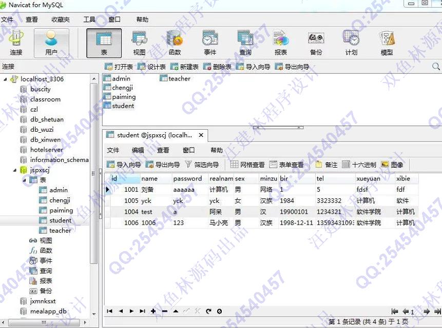442x328 pixels.
Task: Select the hotelserver database in the tree
Action: pos(47,150)
